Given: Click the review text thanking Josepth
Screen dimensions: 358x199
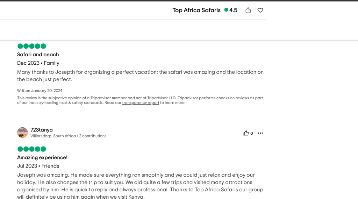Looking at the screenshot, I should (x=140, y=76).
